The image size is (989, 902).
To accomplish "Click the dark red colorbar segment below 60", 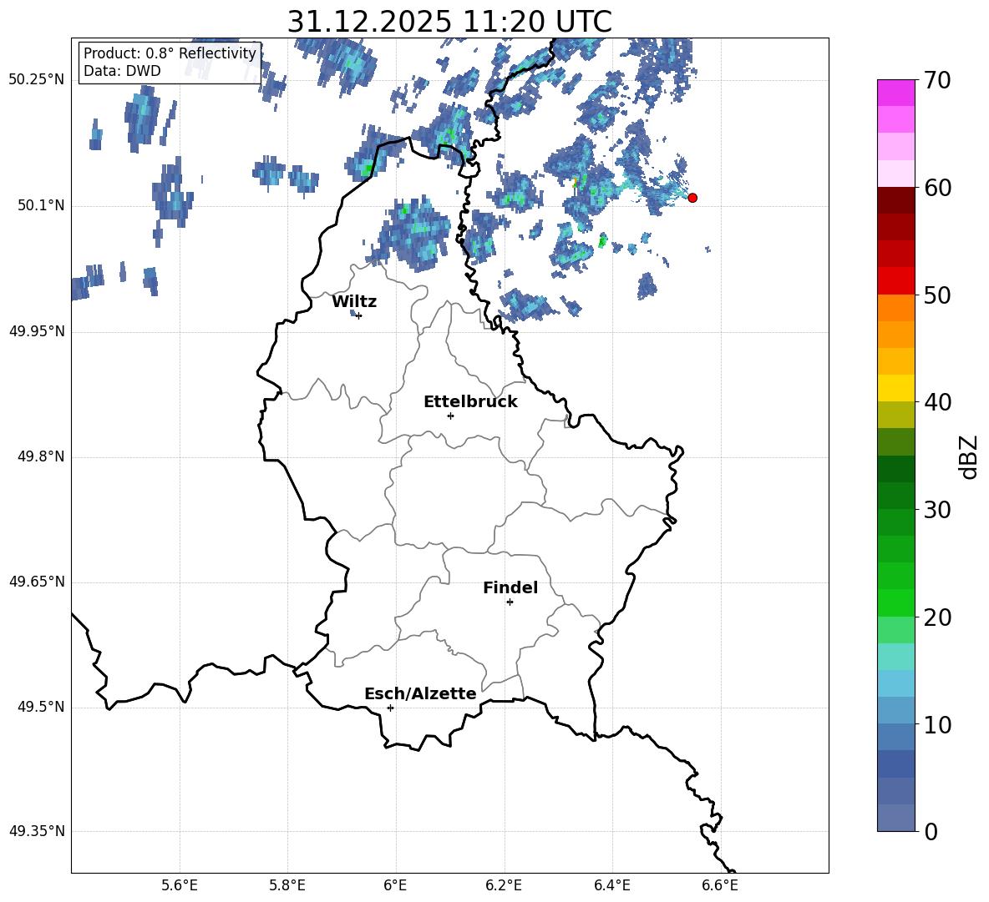I will pyautogui.click(x=896, y=200).
